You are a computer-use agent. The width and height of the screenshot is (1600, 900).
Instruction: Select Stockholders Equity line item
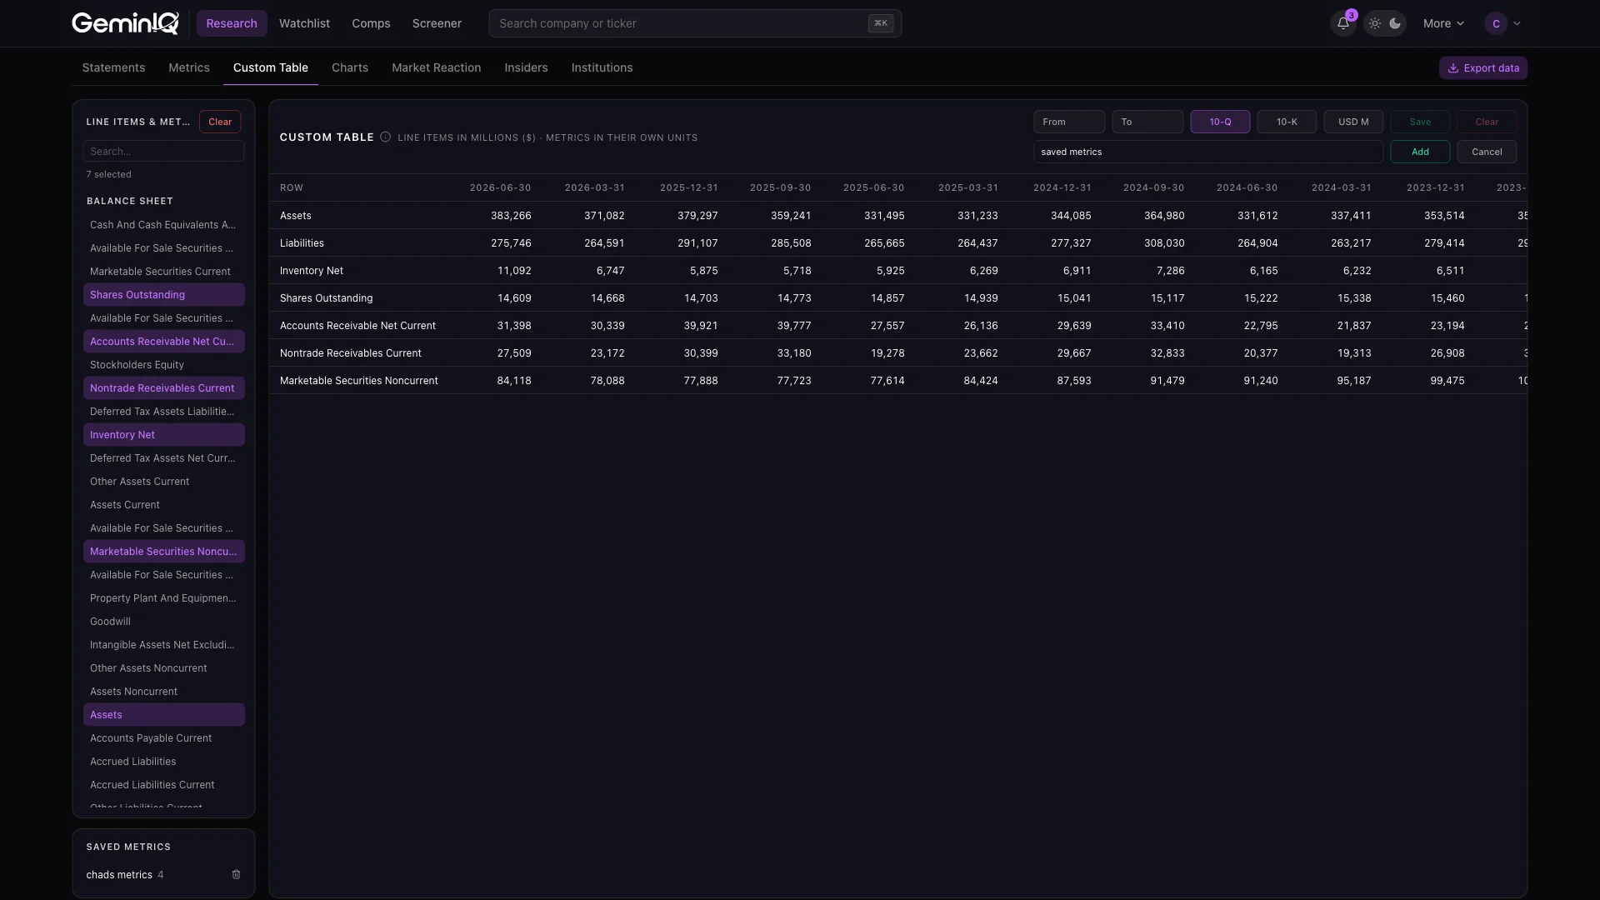coord(163,364)
